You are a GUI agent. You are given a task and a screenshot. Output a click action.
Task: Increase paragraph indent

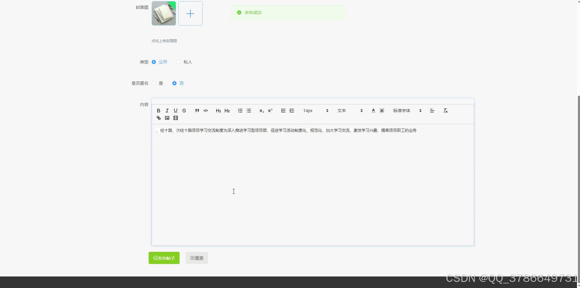[292, 111]
